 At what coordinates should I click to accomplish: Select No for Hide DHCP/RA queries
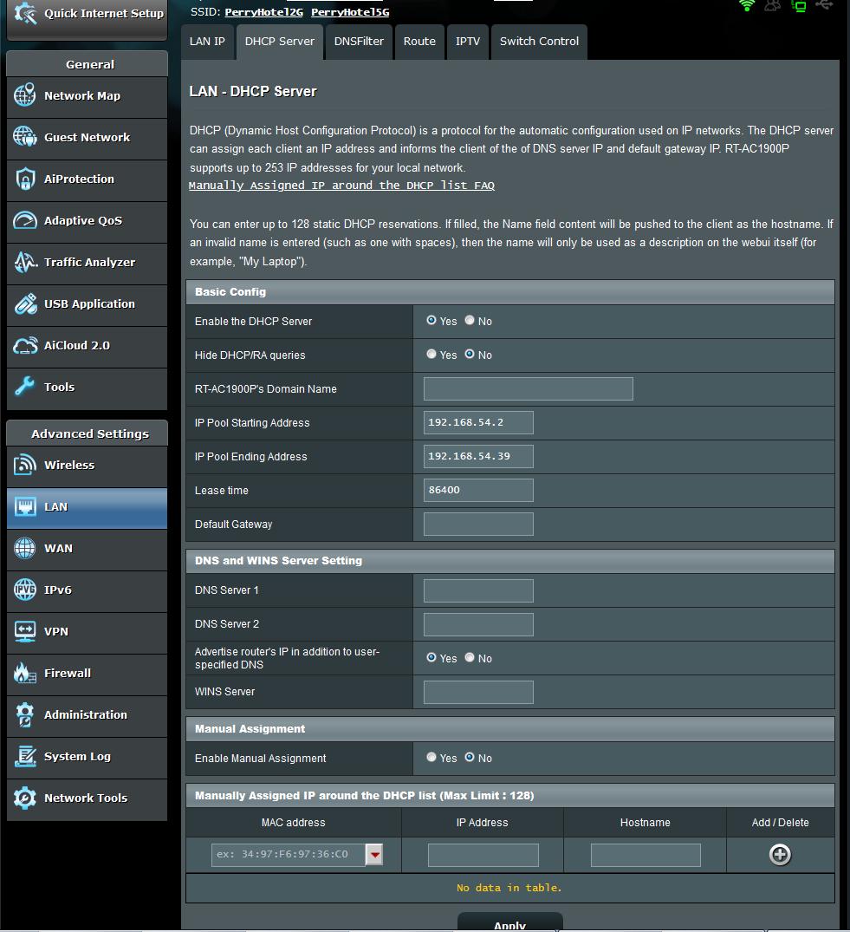click(x=470, y=355)
